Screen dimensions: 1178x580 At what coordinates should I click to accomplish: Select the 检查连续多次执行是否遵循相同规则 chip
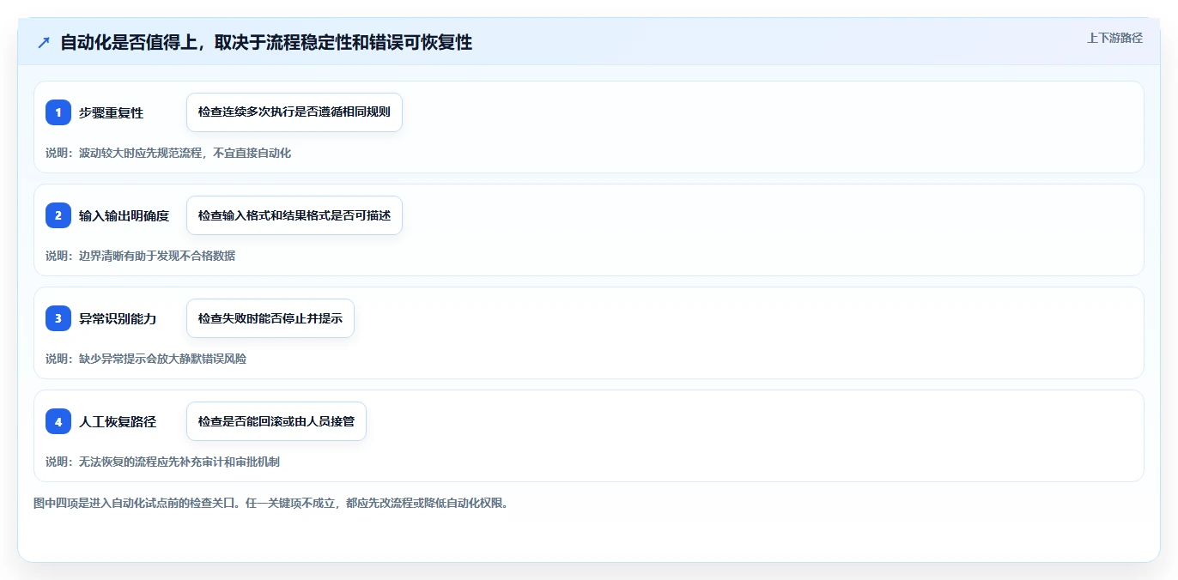[294, 112]
